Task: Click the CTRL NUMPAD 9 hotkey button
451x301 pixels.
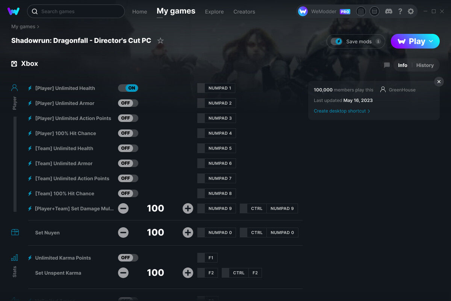Action: click(269, 208)
